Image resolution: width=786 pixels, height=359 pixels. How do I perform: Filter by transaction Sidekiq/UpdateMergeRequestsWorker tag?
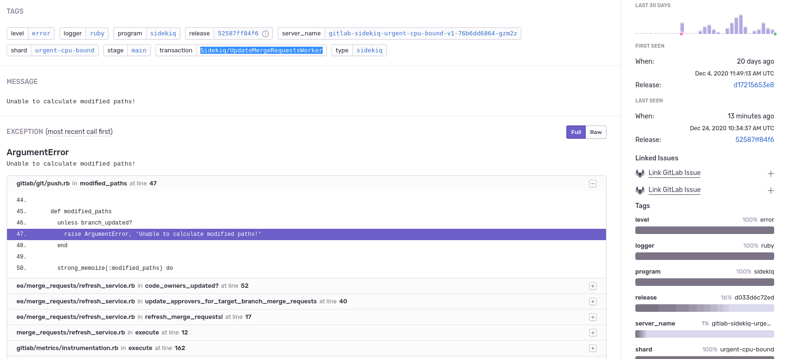(261, 50)
